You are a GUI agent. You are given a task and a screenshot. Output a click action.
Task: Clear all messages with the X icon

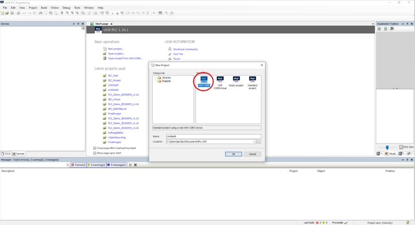[130, 165]
